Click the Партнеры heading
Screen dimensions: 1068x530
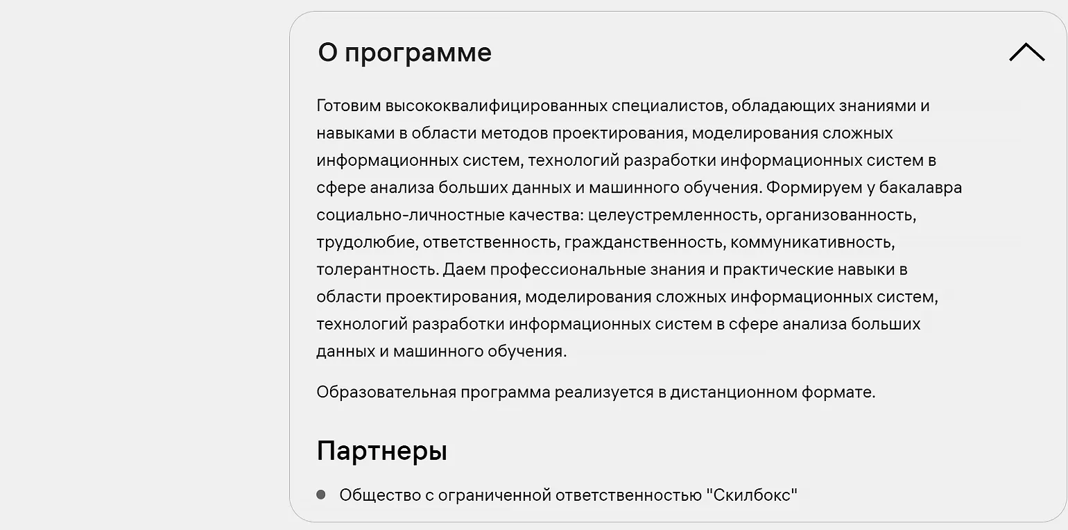click(381, 451)
